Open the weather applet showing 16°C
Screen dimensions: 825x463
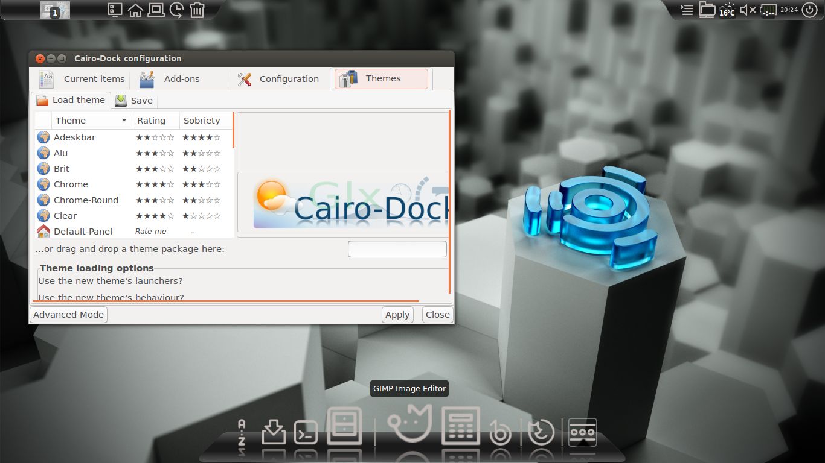[727, 10]
